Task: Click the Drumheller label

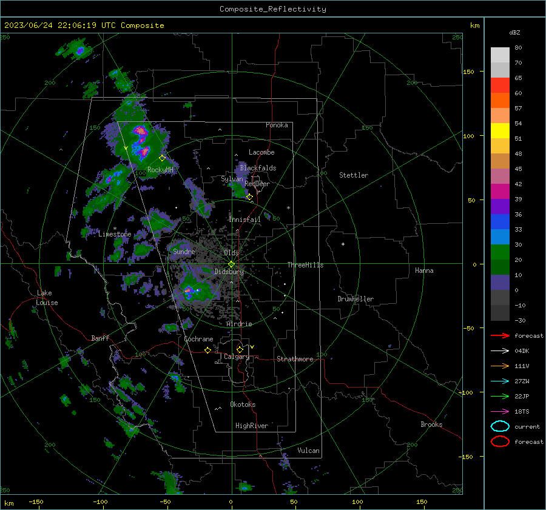Action: coord(356,299)
